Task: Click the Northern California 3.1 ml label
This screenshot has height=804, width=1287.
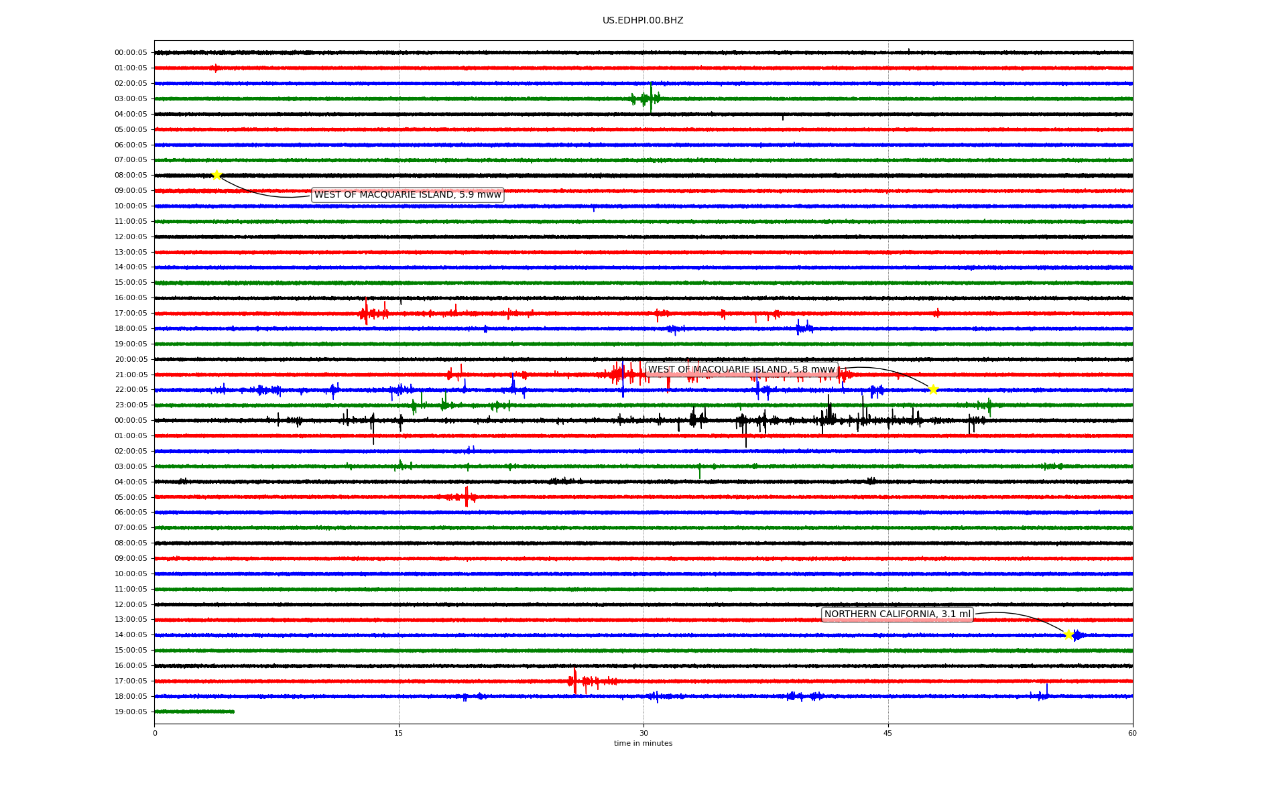Action: point(897,614)
